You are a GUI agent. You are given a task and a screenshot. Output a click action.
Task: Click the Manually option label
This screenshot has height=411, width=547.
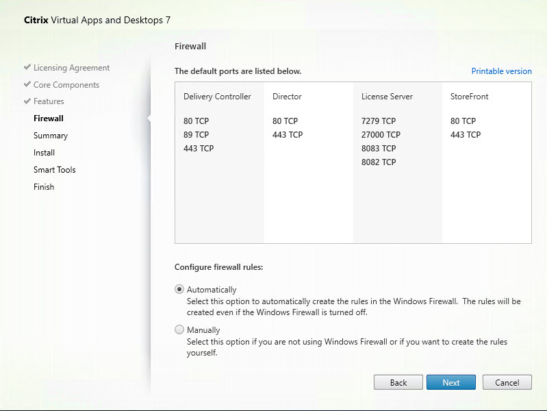click(x=203, y=330)
